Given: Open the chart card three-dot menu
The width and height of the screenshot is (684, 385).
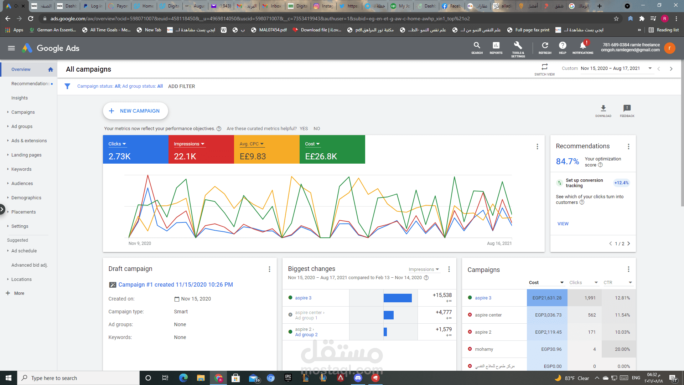Looking at the screenshot, I should [x=537, y=147].
